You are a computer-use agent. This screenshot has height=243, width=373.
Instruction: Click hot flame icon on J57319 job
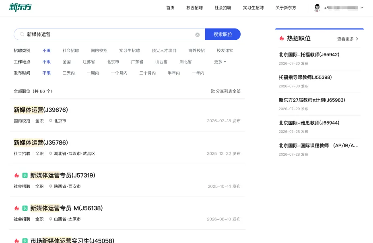pyautogui.click(x=16, y=175)
